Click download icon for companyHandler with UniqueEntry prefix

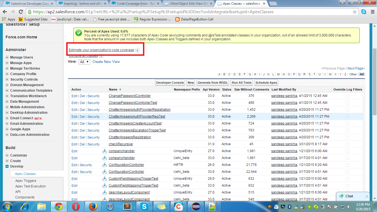click(104, 151)
